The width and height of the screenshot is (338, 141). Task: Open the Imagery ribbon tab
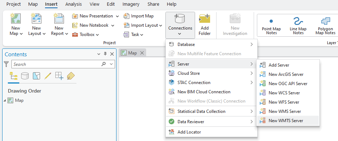[x=131, y=4]
